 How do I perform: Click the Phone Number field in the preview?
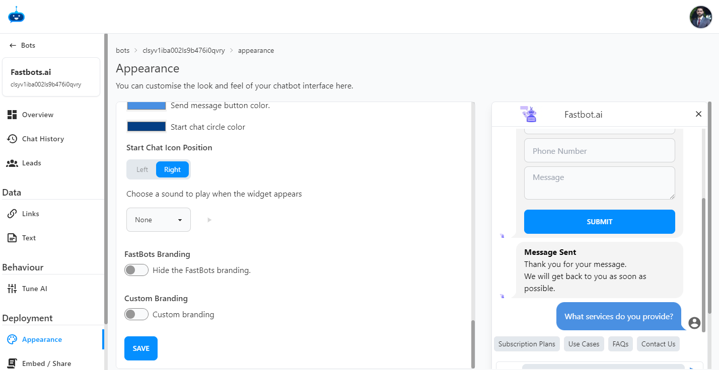click(x=599, y=150)
